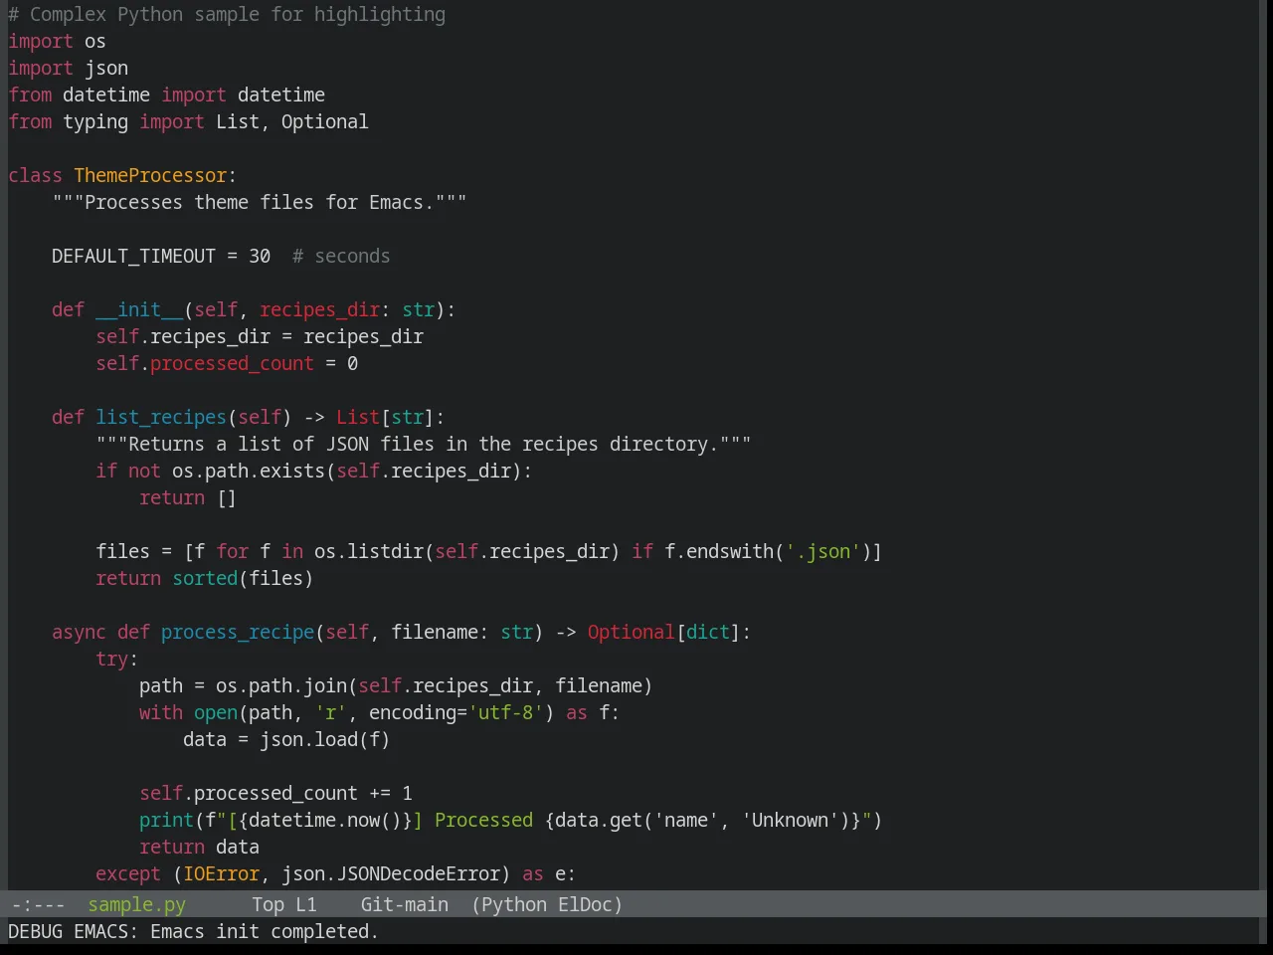Click 'json.JSONDecodeError' in except clause
Viewport: 1273px width, 955px height.
(391, 873)
